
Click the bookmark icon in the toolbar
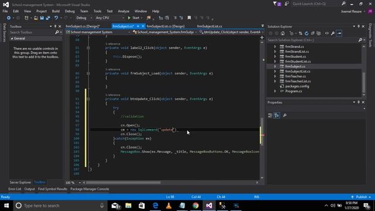(x=189, y=18)
